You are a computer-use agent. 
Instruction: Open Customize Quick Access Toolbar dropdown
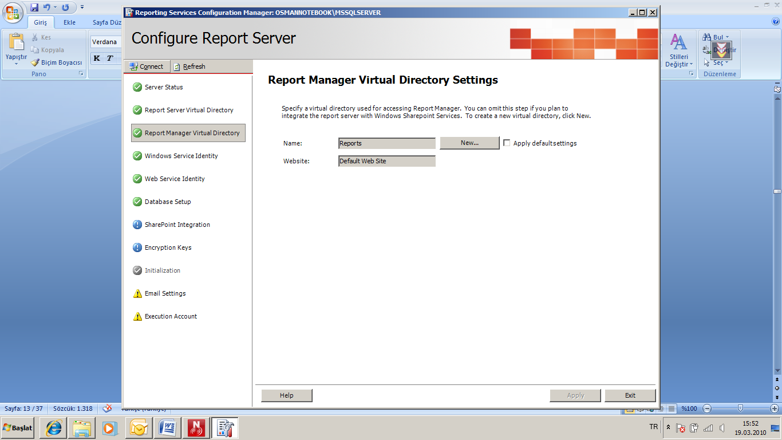[x=82, y=7]
